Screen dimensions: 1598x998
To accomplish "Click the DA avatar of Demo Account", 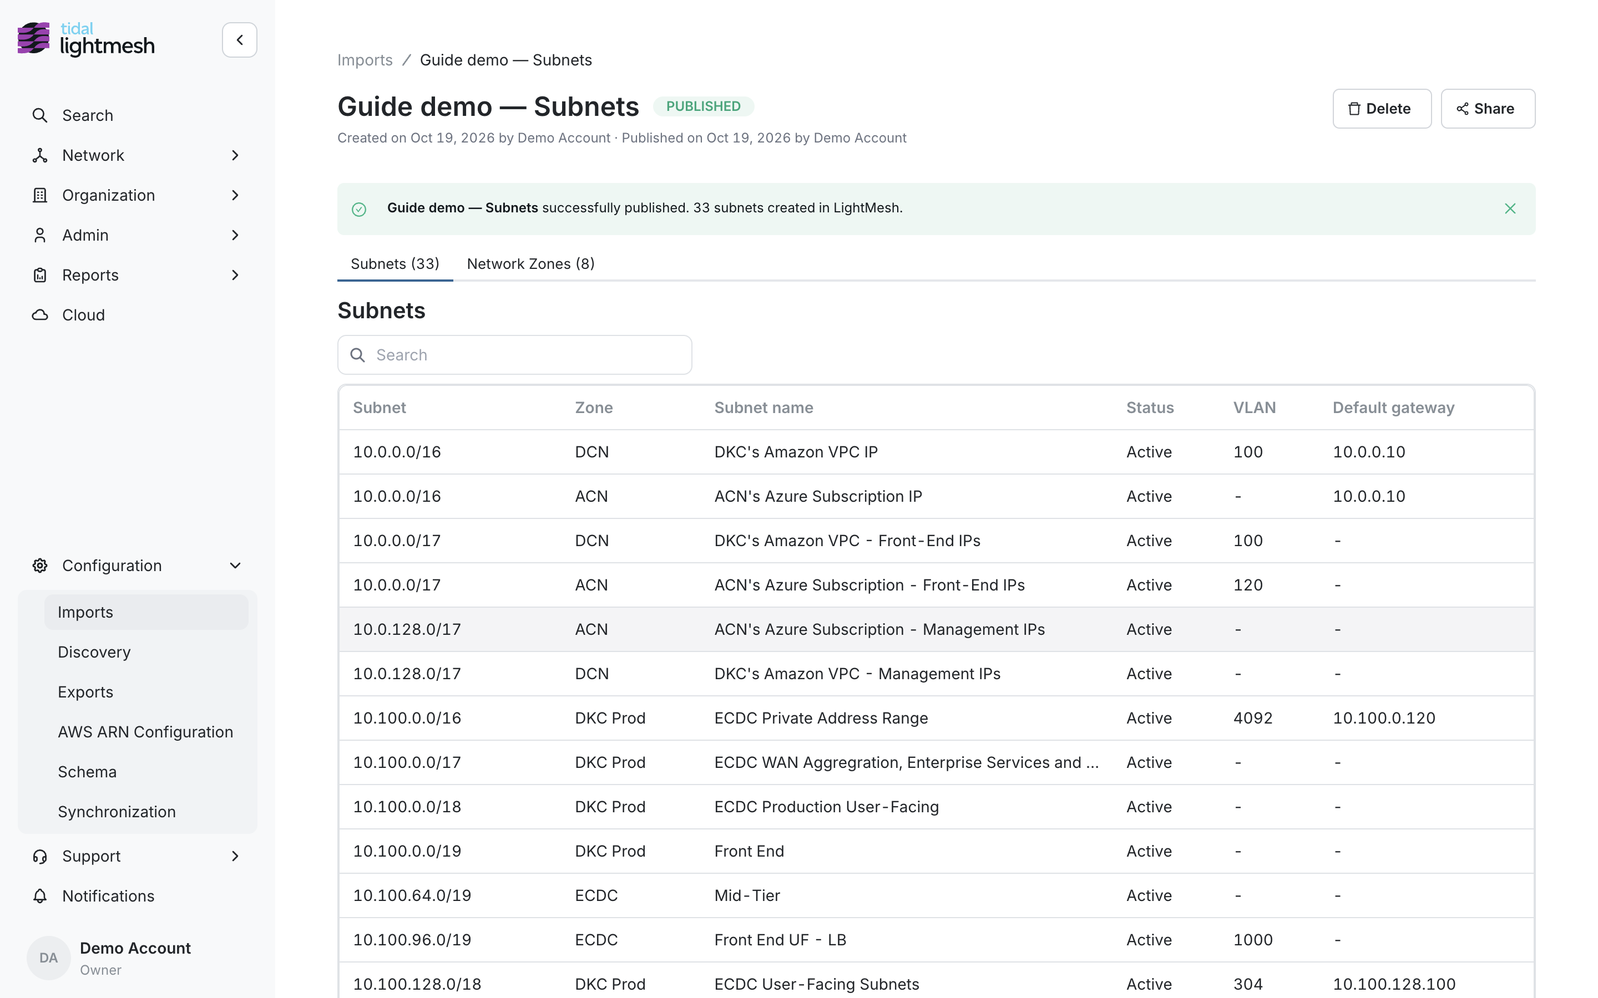I will click(x=48, y=958).
